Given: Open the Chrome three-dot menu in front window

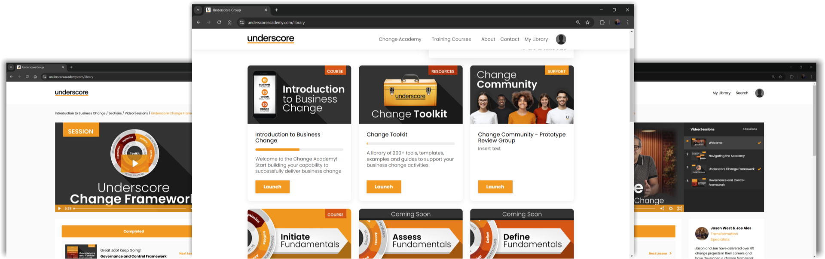Looking at the screenshot, I should coord(628,22).
